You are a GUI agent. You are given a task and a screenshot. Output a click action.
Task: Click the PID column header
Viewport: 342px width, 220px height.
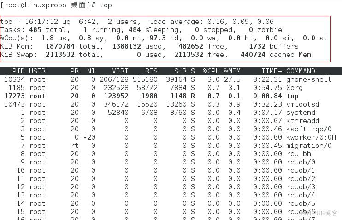18,71
